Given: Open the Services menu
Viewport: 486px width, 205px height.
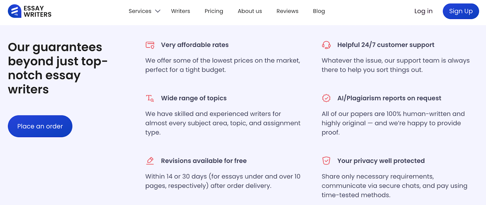Looking at the screenshot, I should 140,11.
